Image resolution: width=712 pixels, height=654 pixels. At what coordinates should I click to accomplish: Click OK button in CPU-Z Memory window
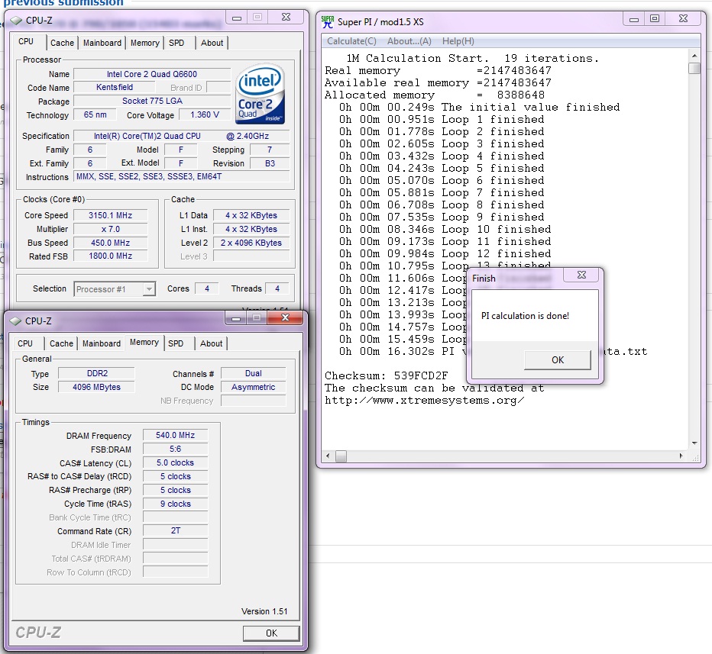(x=271, y=633)
